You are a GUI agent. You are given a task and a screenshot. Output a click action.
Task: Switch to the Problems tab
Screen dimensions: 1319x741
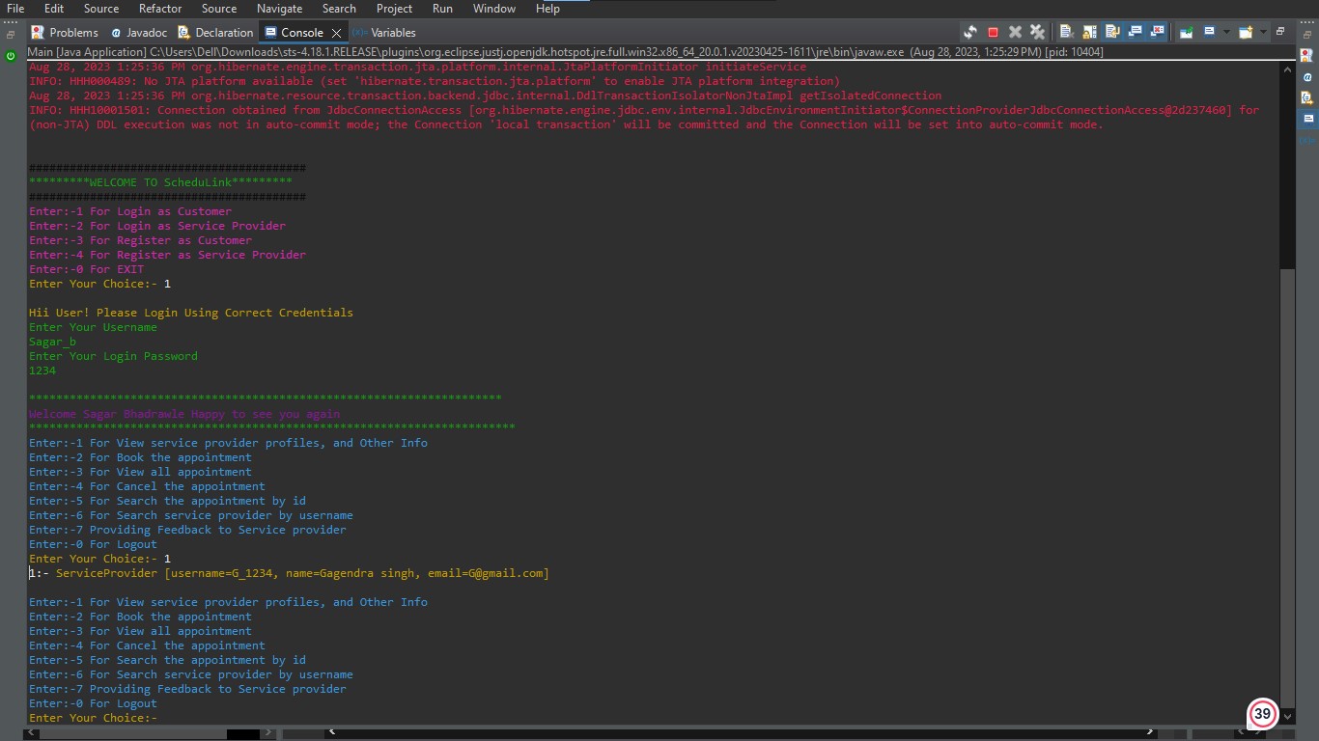[x=65, y=33]
